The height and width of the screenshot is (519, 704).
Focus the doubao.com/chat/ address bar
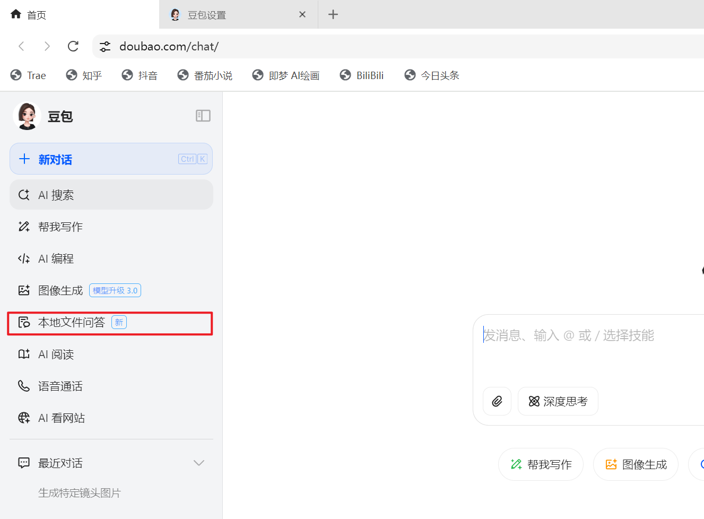point(398,46)
